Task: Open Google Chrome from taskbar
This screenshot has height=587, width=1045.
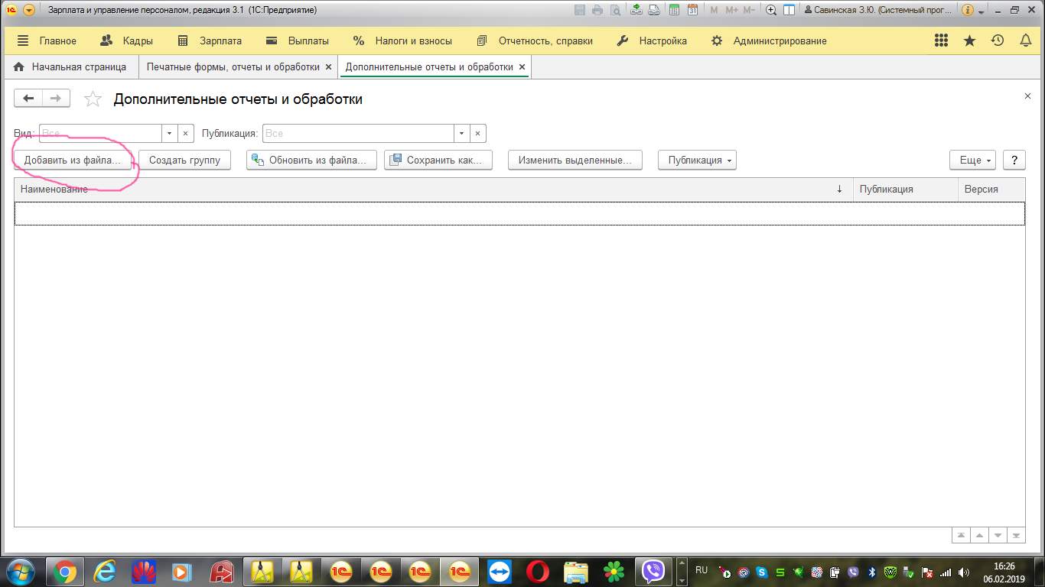Action: 65,572
